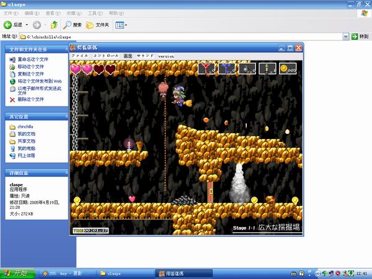Click the green potion inventory slot

coord(268,68)
